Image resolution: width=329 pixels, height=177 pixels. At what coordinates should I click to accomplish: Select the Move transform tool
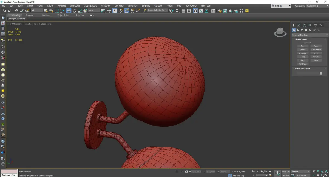pyautogui.click(x=69, y=11)
